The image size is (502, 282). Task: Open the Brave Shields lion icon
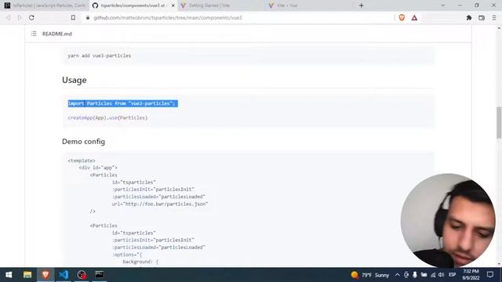[x=402, y=17]
